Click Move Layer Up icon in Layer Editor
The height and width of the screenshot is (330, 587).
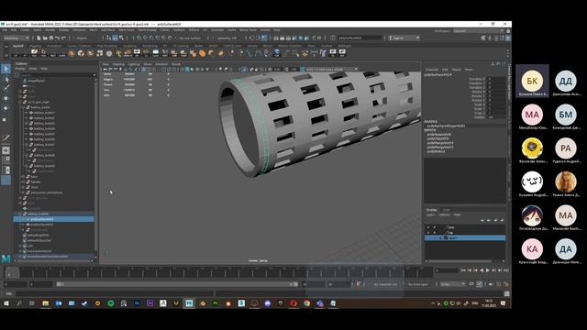click(x=482, y=220)
